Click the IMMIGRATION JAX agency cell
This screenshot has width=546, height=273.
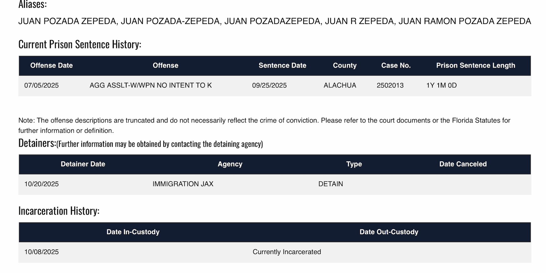183,184
